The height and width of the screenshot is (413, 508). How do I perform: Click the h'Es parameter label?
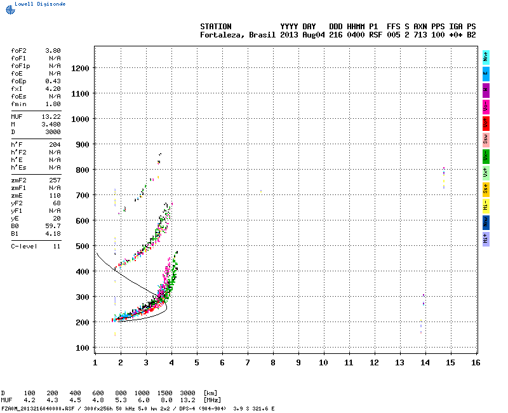(x=18, y=168)
